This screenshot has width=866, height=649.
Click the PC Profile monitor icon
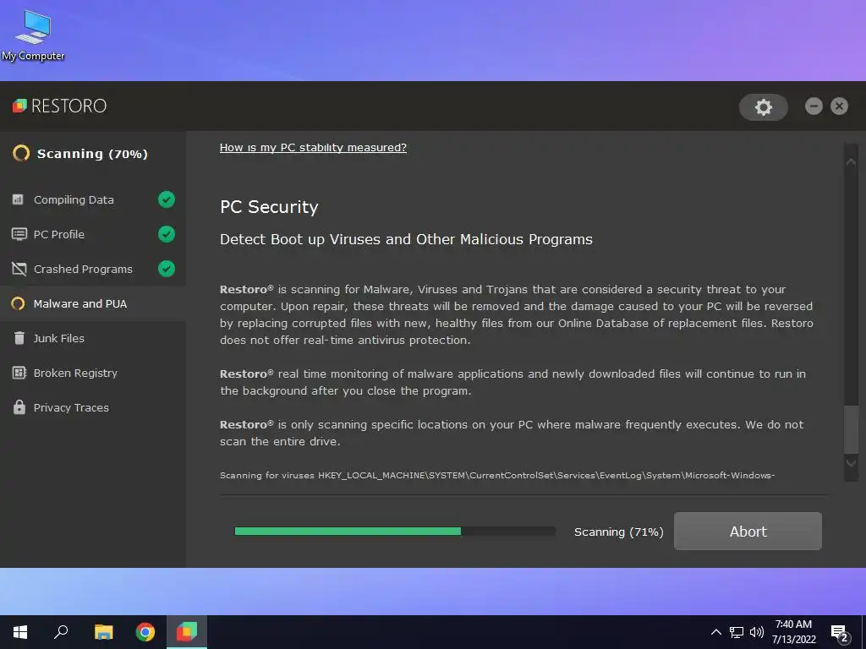click(x=19, y=234)
